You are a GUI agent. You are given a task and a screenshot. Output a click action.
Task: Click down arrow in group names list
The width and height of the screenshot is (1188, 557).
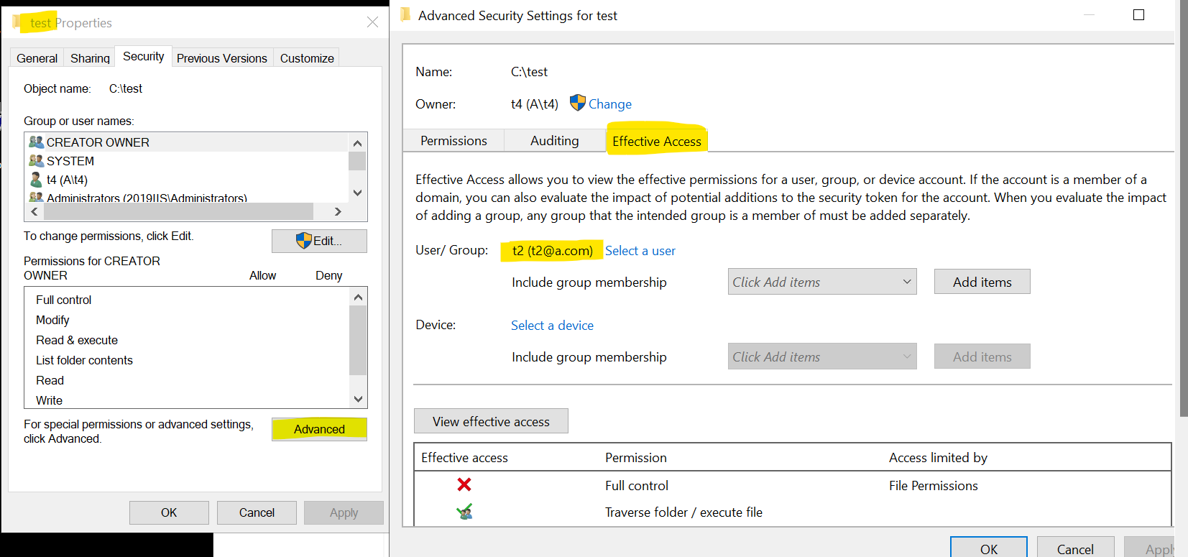[357, 193]
